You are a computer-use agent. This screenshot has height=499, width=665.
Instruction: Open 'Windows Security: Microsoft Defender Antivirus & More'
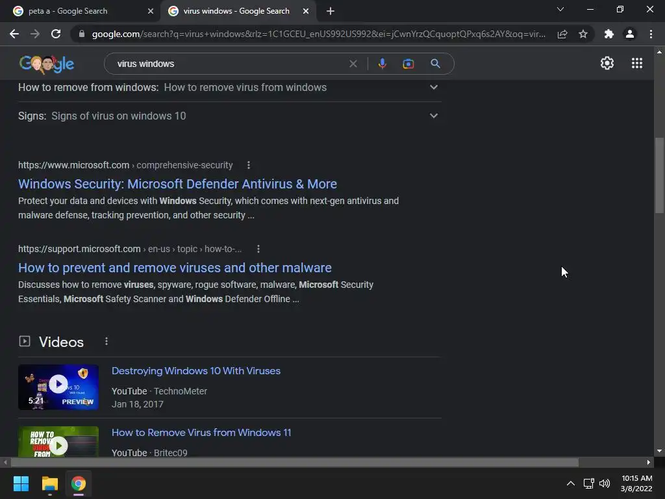177,184
